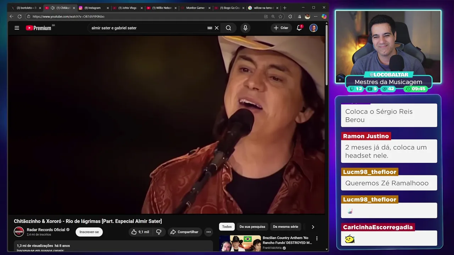The image size is (454, 255).
Task: Click the CarlcinhaEscorregadia chat username
Action: pos(378,227)
